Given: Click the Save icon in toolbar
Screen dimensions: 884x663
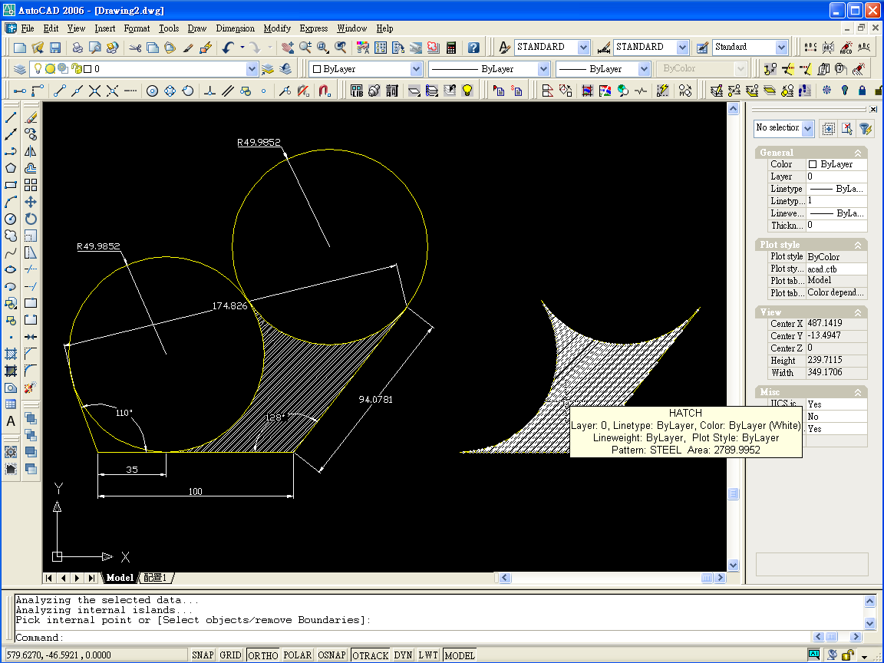Looking at the screenshot, I should tap(55, 48).
